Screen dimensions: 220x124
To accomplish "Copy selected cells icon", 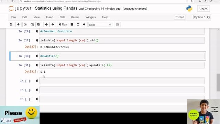I will [x=32, y=24].
